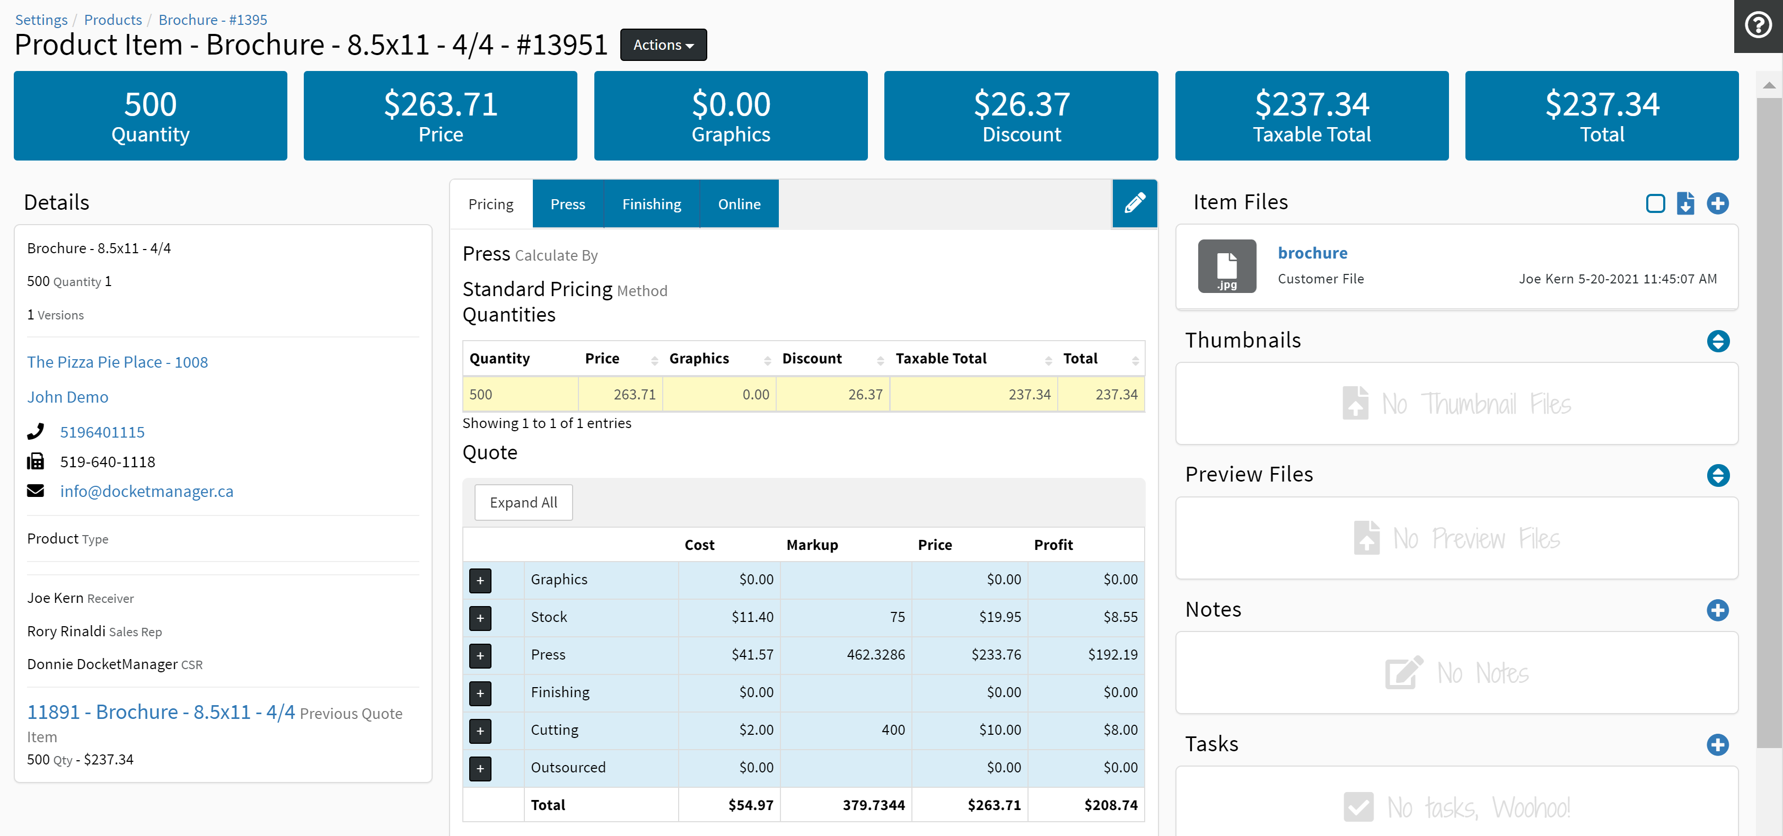
Task: Click the phone icon next to 5196401115
Action: click(36, 431)
